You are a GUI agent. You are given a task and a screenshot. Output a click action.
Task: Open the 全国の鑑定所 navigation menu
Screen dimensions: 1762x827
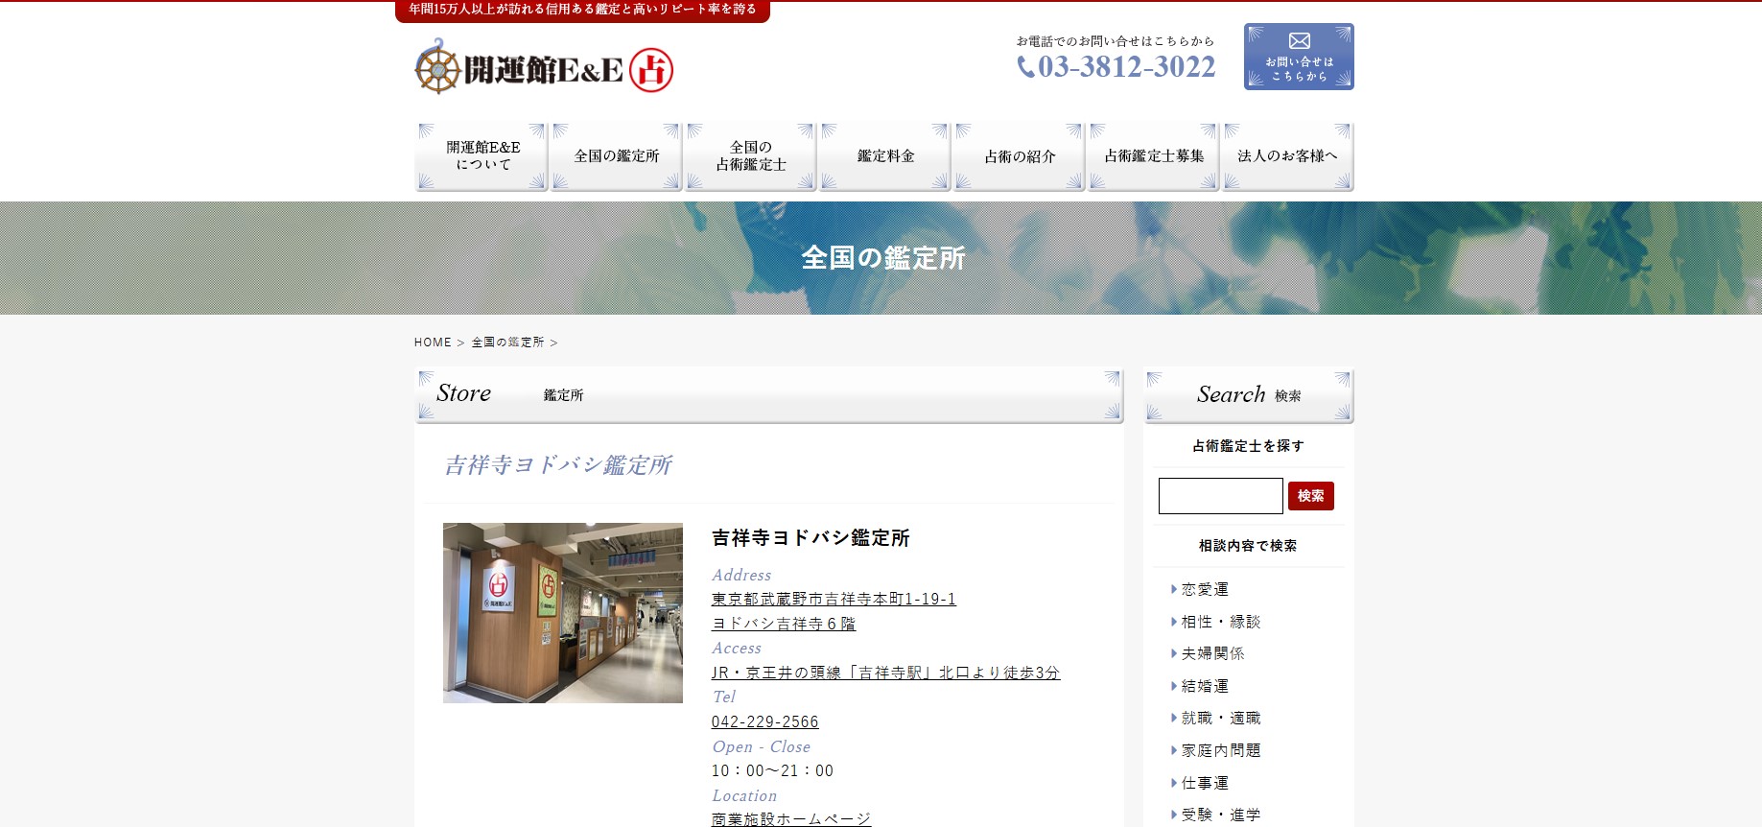616,156
